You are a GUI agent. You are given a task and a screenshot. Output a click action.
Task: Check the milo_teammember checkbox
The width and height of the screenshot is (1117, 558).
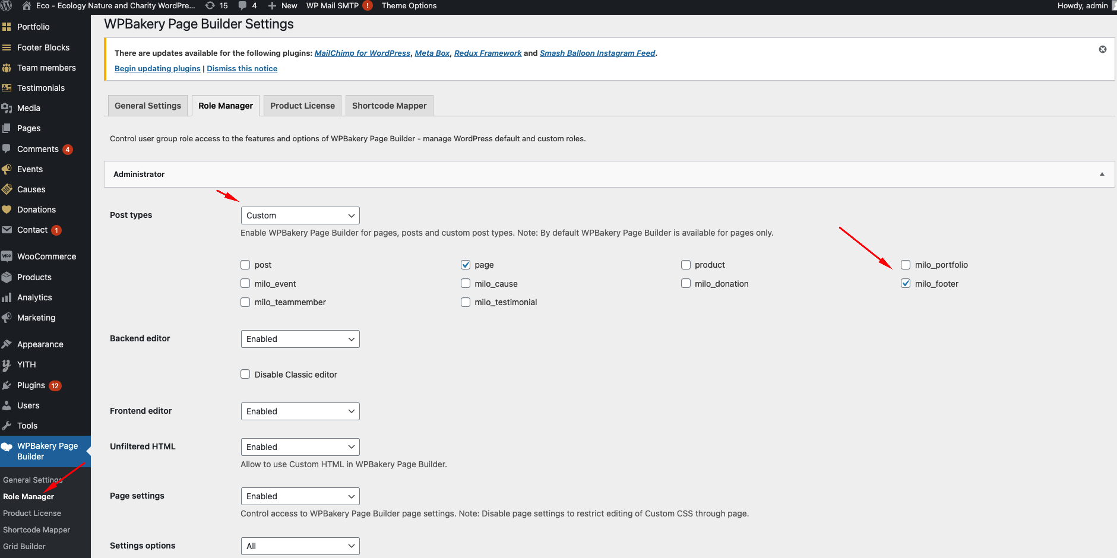[x=245, y=302]
